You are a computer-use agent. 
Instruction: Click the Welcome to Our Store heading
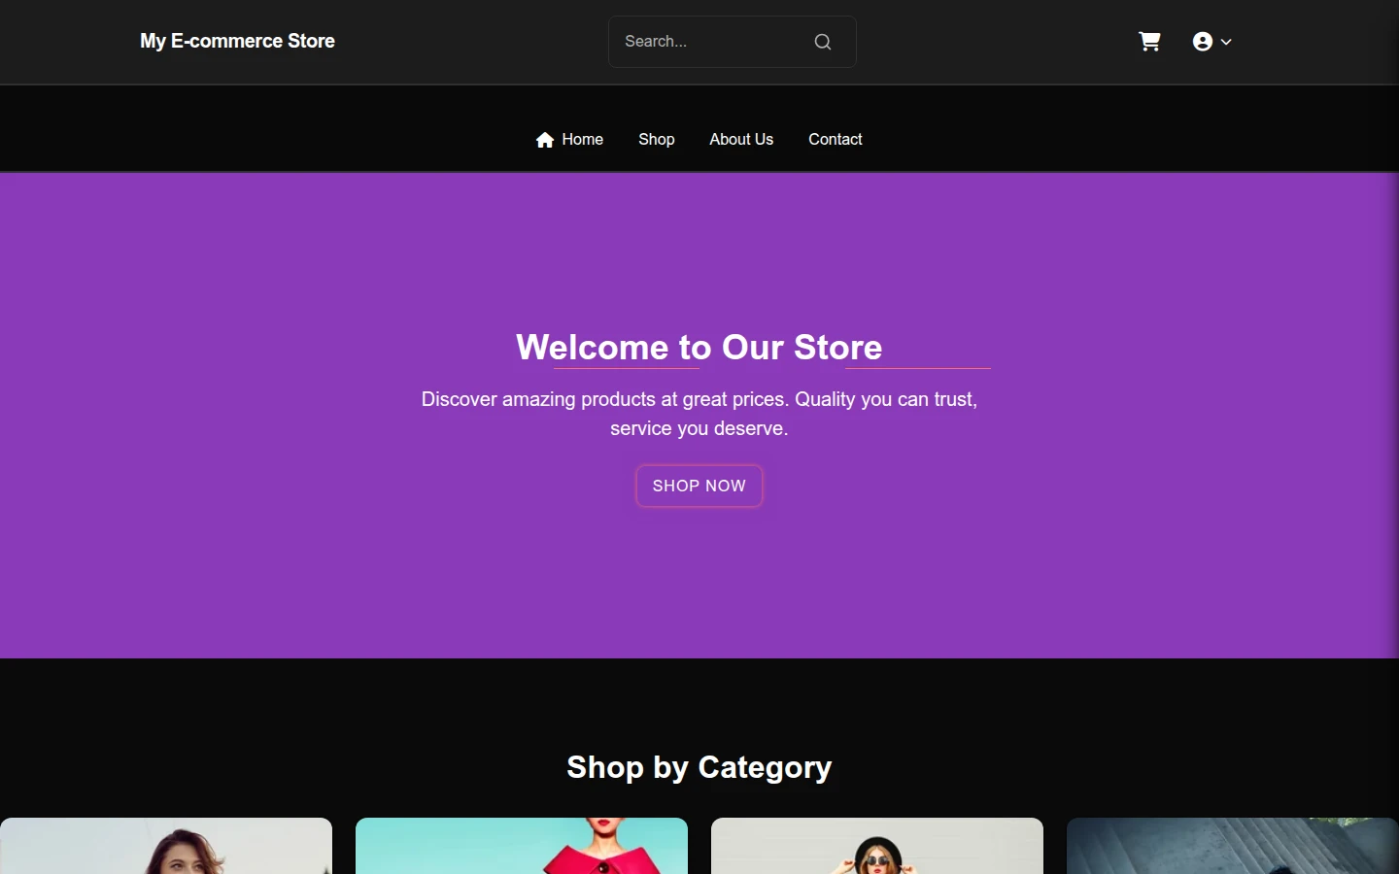click(699, 347)
